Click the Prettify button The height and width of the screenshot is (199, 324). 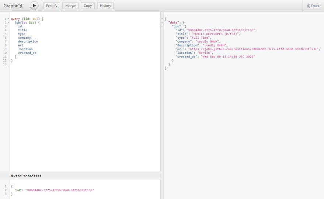(x=52, y=6)
